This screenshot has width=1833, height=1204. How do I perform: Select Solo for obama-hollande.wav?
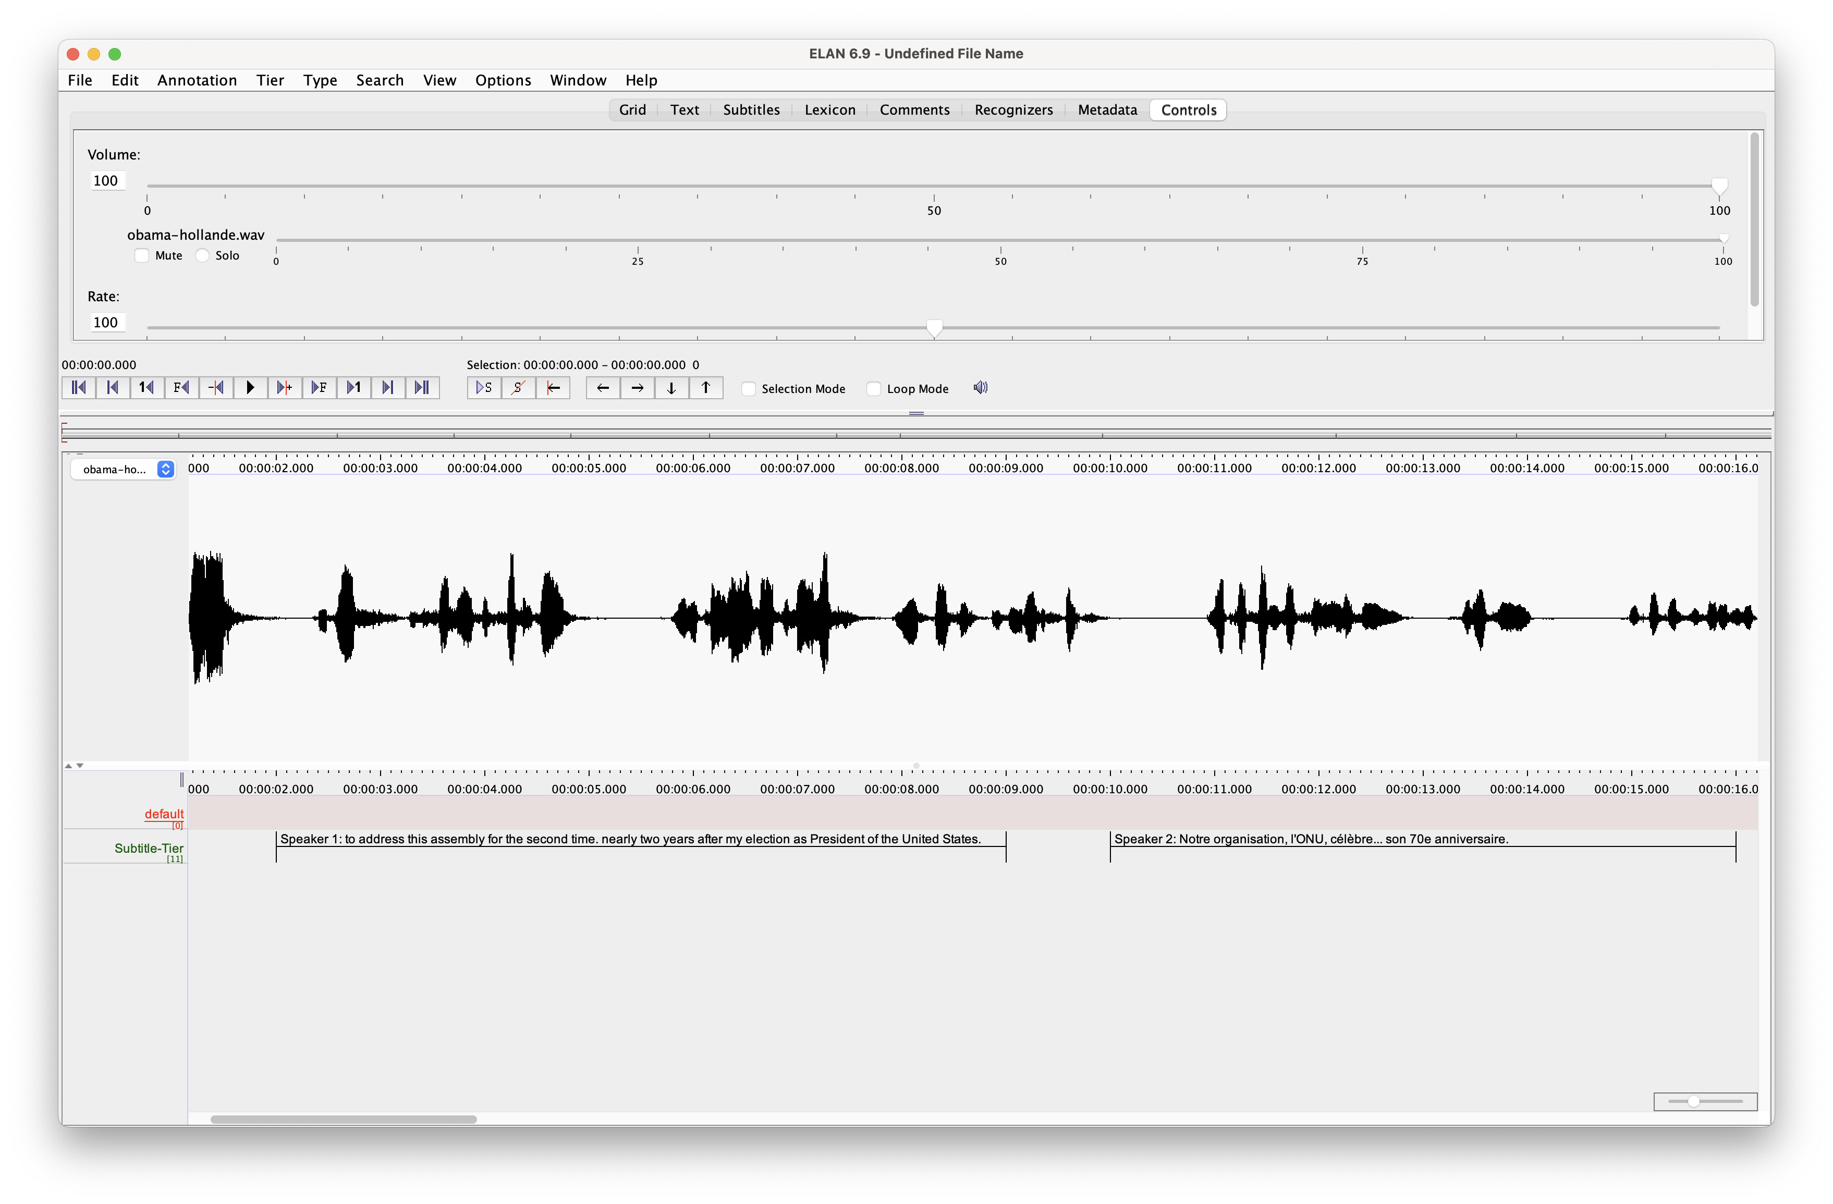tap(203, 255)
